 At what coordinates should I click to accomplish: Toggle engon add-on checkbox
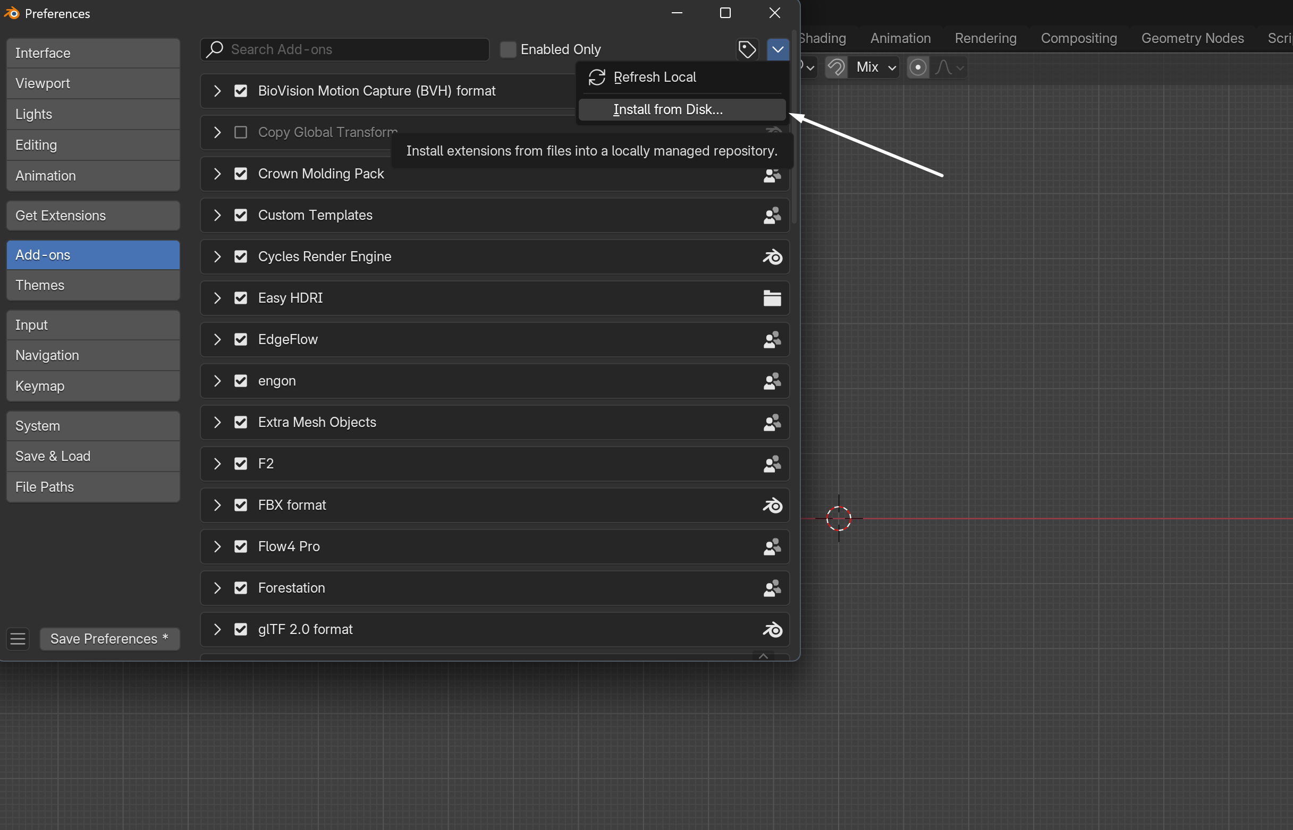pos(241,381)
